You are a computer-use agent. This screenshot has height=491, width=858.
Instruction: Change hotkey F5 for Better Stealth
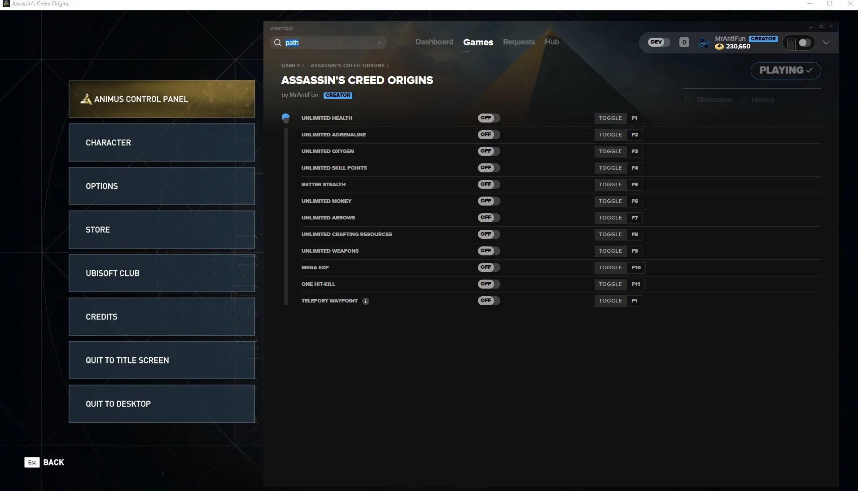635,185
